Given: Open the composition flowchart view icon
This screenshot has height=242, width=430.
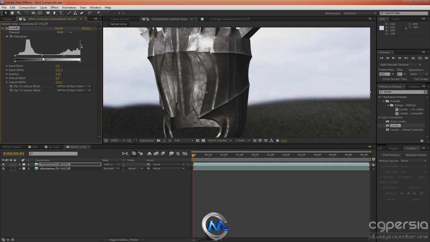Looking at the screenshot, I should (x=271, y=140).
